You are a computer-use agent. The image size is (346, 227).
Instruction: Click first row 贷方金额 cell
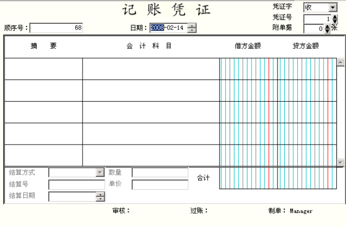(307, 69)
